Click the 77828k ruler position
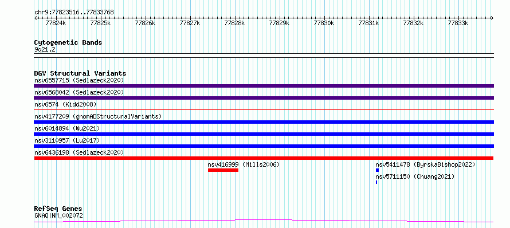This screenshot has height=228, width=510. click(x=235, y=23)
